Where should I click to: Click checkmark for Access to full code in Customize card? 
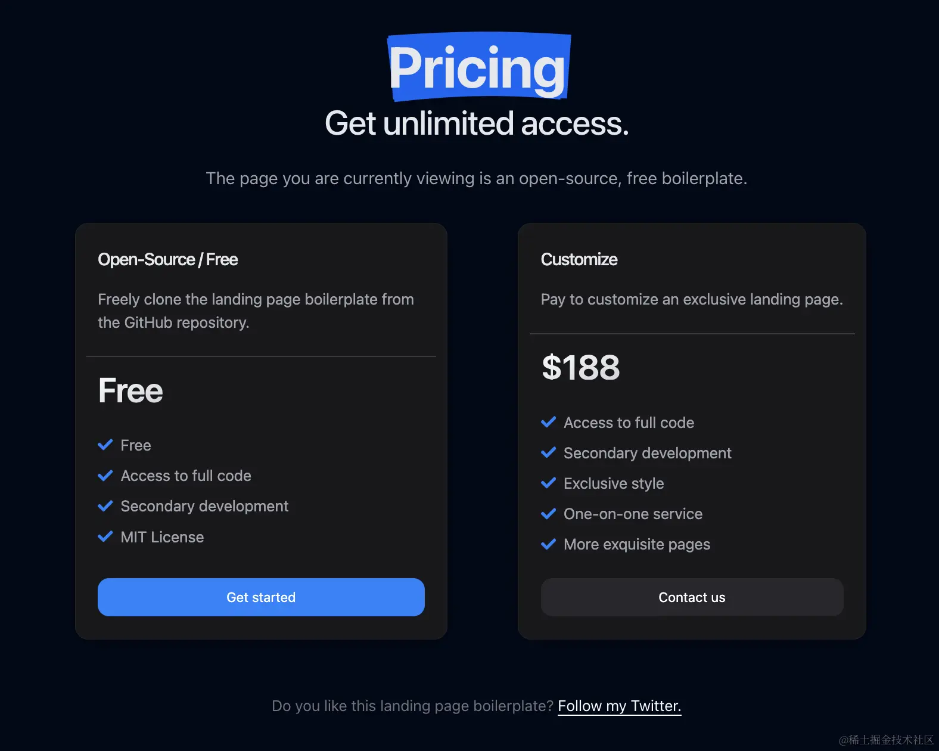point(548,422)
